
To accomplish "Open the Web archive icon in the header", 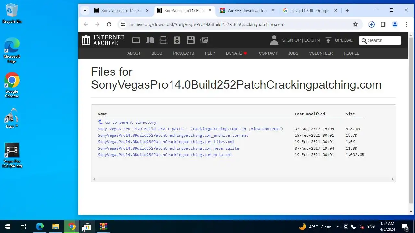I will point(136,40).
